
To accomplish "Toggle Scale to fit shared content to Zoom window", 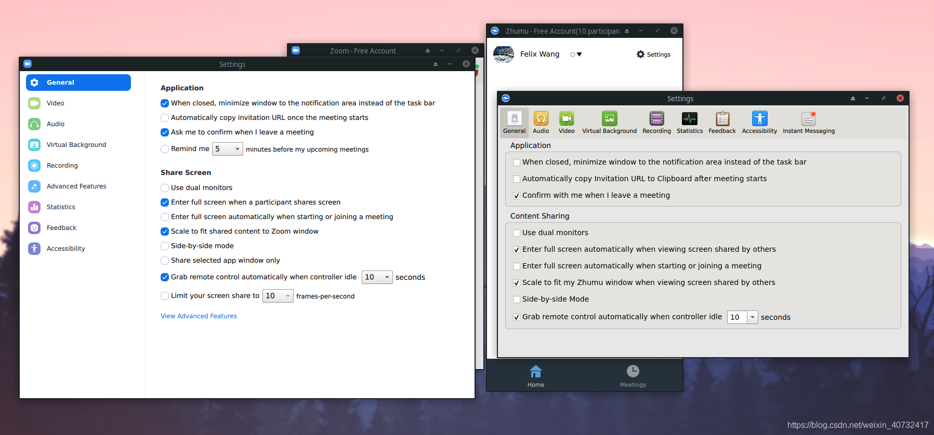I will (165, 232).
